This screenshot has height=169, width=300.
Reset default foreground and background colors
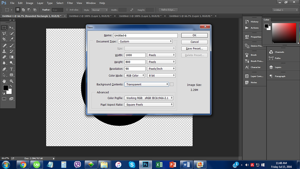click(x=4, y=93)
